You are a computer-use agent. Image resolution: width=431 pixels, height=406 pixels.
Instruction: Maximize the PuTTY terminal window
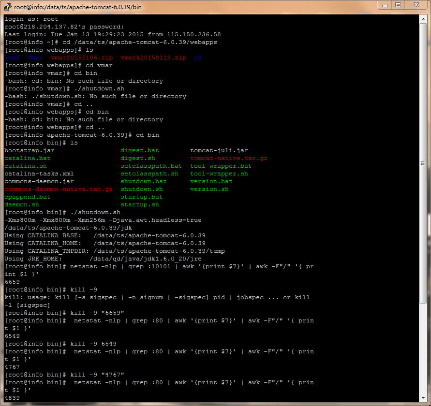click(398, 5)
